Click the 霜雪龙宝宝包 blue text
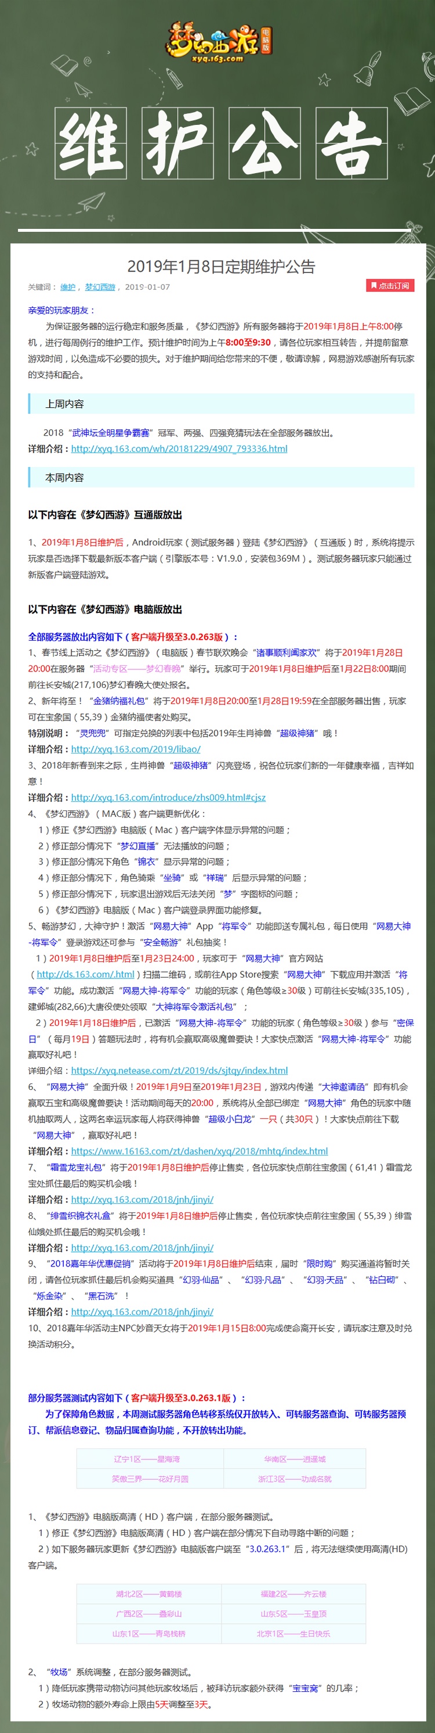 [75, 1167]
